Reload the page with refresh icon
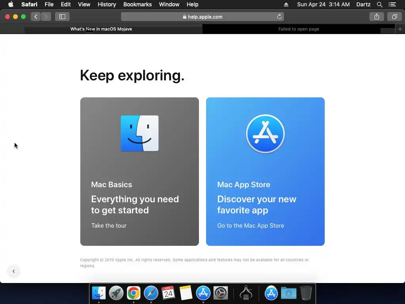405x304 pixels. pyautogui.click(x=279, y=17)
